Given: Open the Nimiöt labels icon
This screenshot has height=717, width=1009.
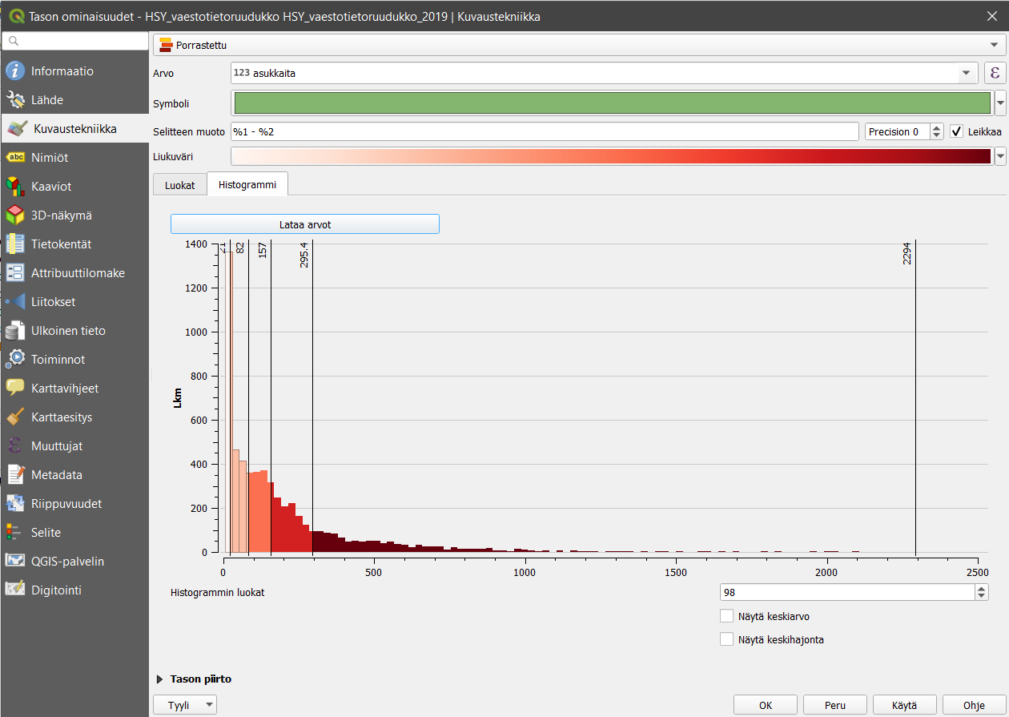Looking at the screenshot, I should coord(15,158).
